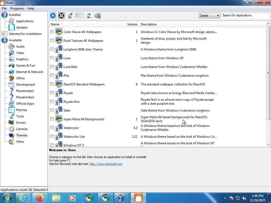This screenshot has height=203, width=271.
Task: Open the Official Apps category icon
Action: [12, 104]
